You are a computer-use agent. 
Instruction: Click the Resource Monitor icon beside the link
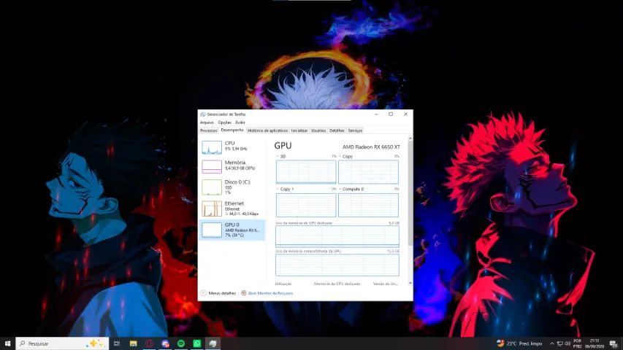(x=243, y=293)
